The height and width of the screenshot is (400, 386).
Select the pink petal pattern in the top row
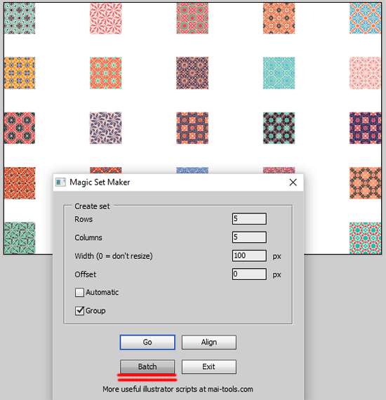click(105, 18)
